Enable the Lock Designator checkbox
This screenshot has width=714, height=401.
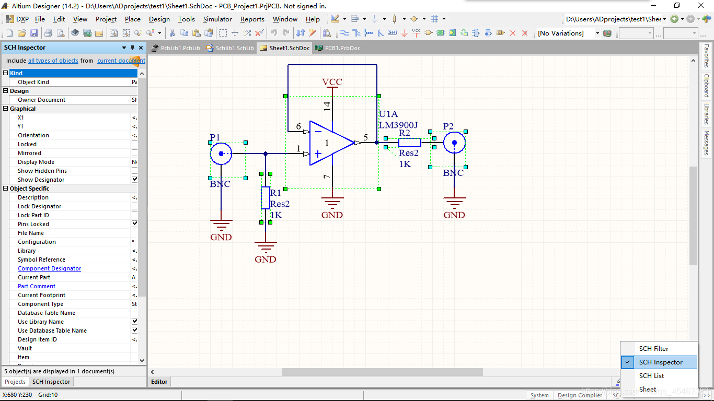[135, 206]
